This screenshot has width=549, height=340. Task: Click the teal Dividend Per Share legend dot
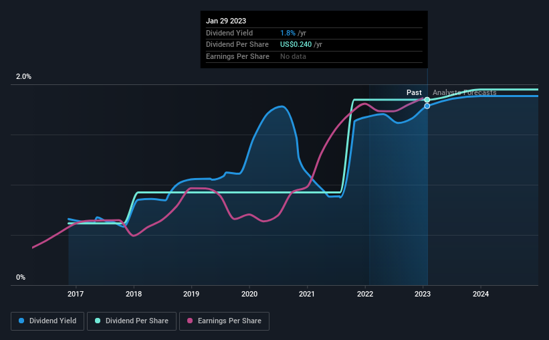point(98,321)
